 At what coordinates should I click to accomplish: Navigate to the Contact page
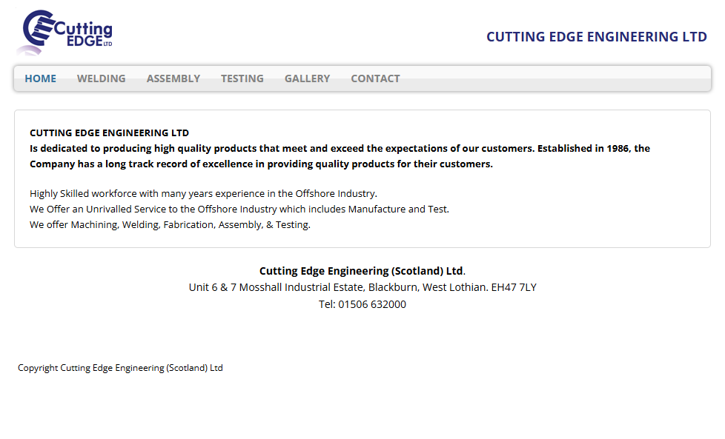[375, 78]
